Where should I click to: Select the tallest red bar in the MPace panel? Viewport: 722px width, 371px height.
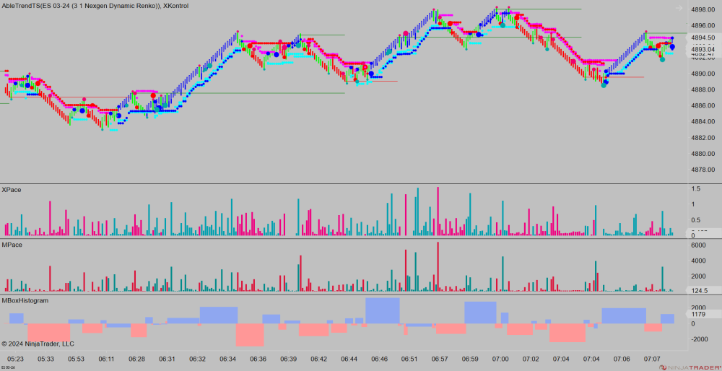(438, 267)
